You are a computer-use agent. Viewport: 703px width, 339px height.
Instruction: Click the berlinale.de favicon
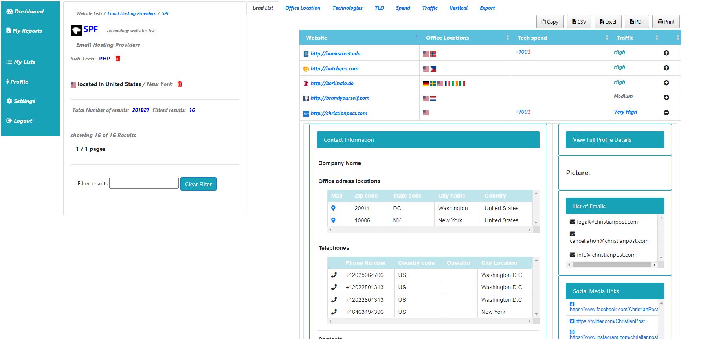pyautogui.click(x=306, y=84)
